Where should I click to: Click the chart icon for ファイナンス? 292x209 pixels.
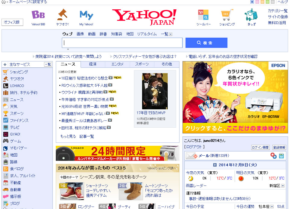coord(6,120)
